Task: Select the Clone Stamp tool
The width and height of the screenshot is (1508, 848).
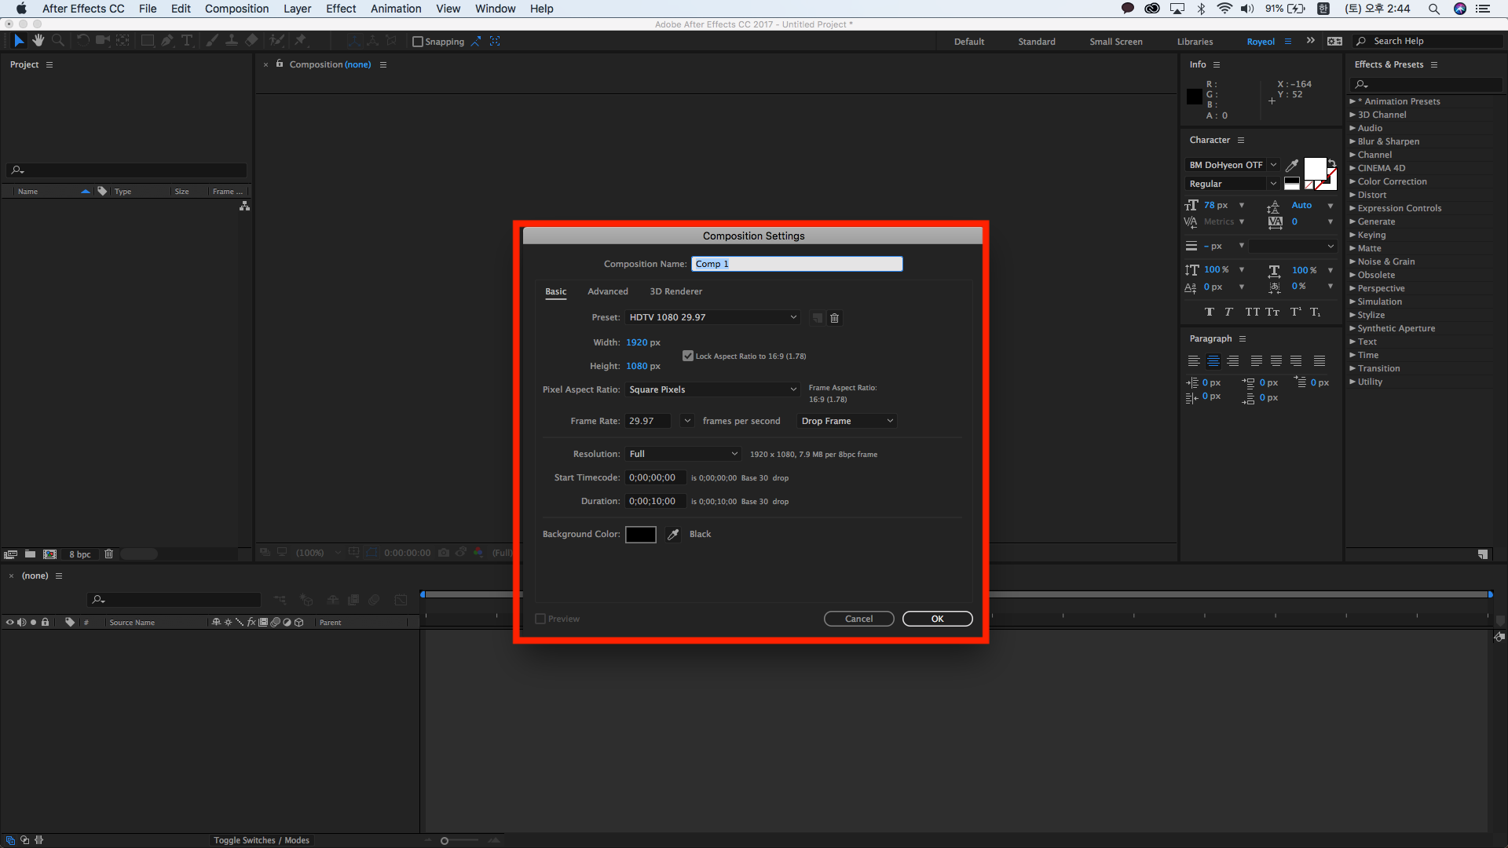Action: [x=232, y=41]
